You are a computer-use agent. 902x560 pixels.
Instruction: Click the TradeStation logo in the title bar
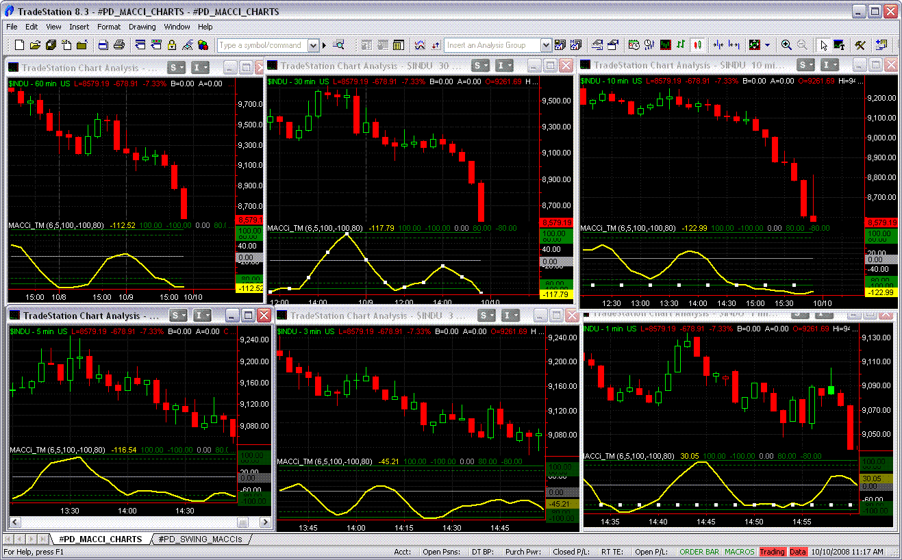[x=9, y=12]
